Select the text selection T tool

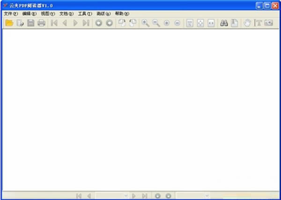(258, 23)
